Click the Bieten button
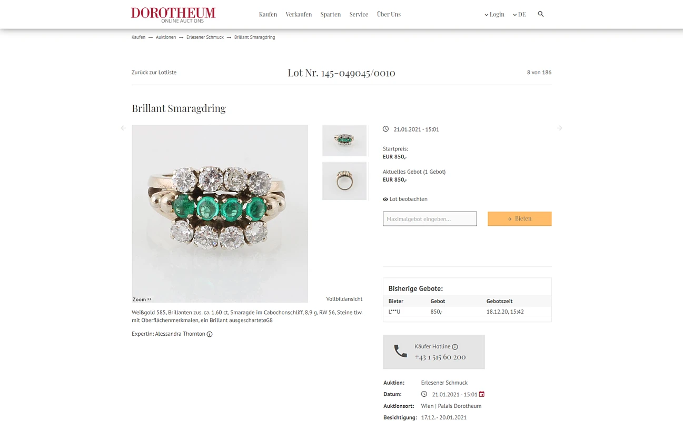The width and height of the screenshot is (683, 421). (x=519, y=219)
